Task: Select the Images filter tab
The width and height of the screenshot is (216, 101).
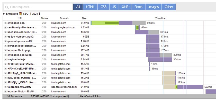Action: click(x=154, y=7)
